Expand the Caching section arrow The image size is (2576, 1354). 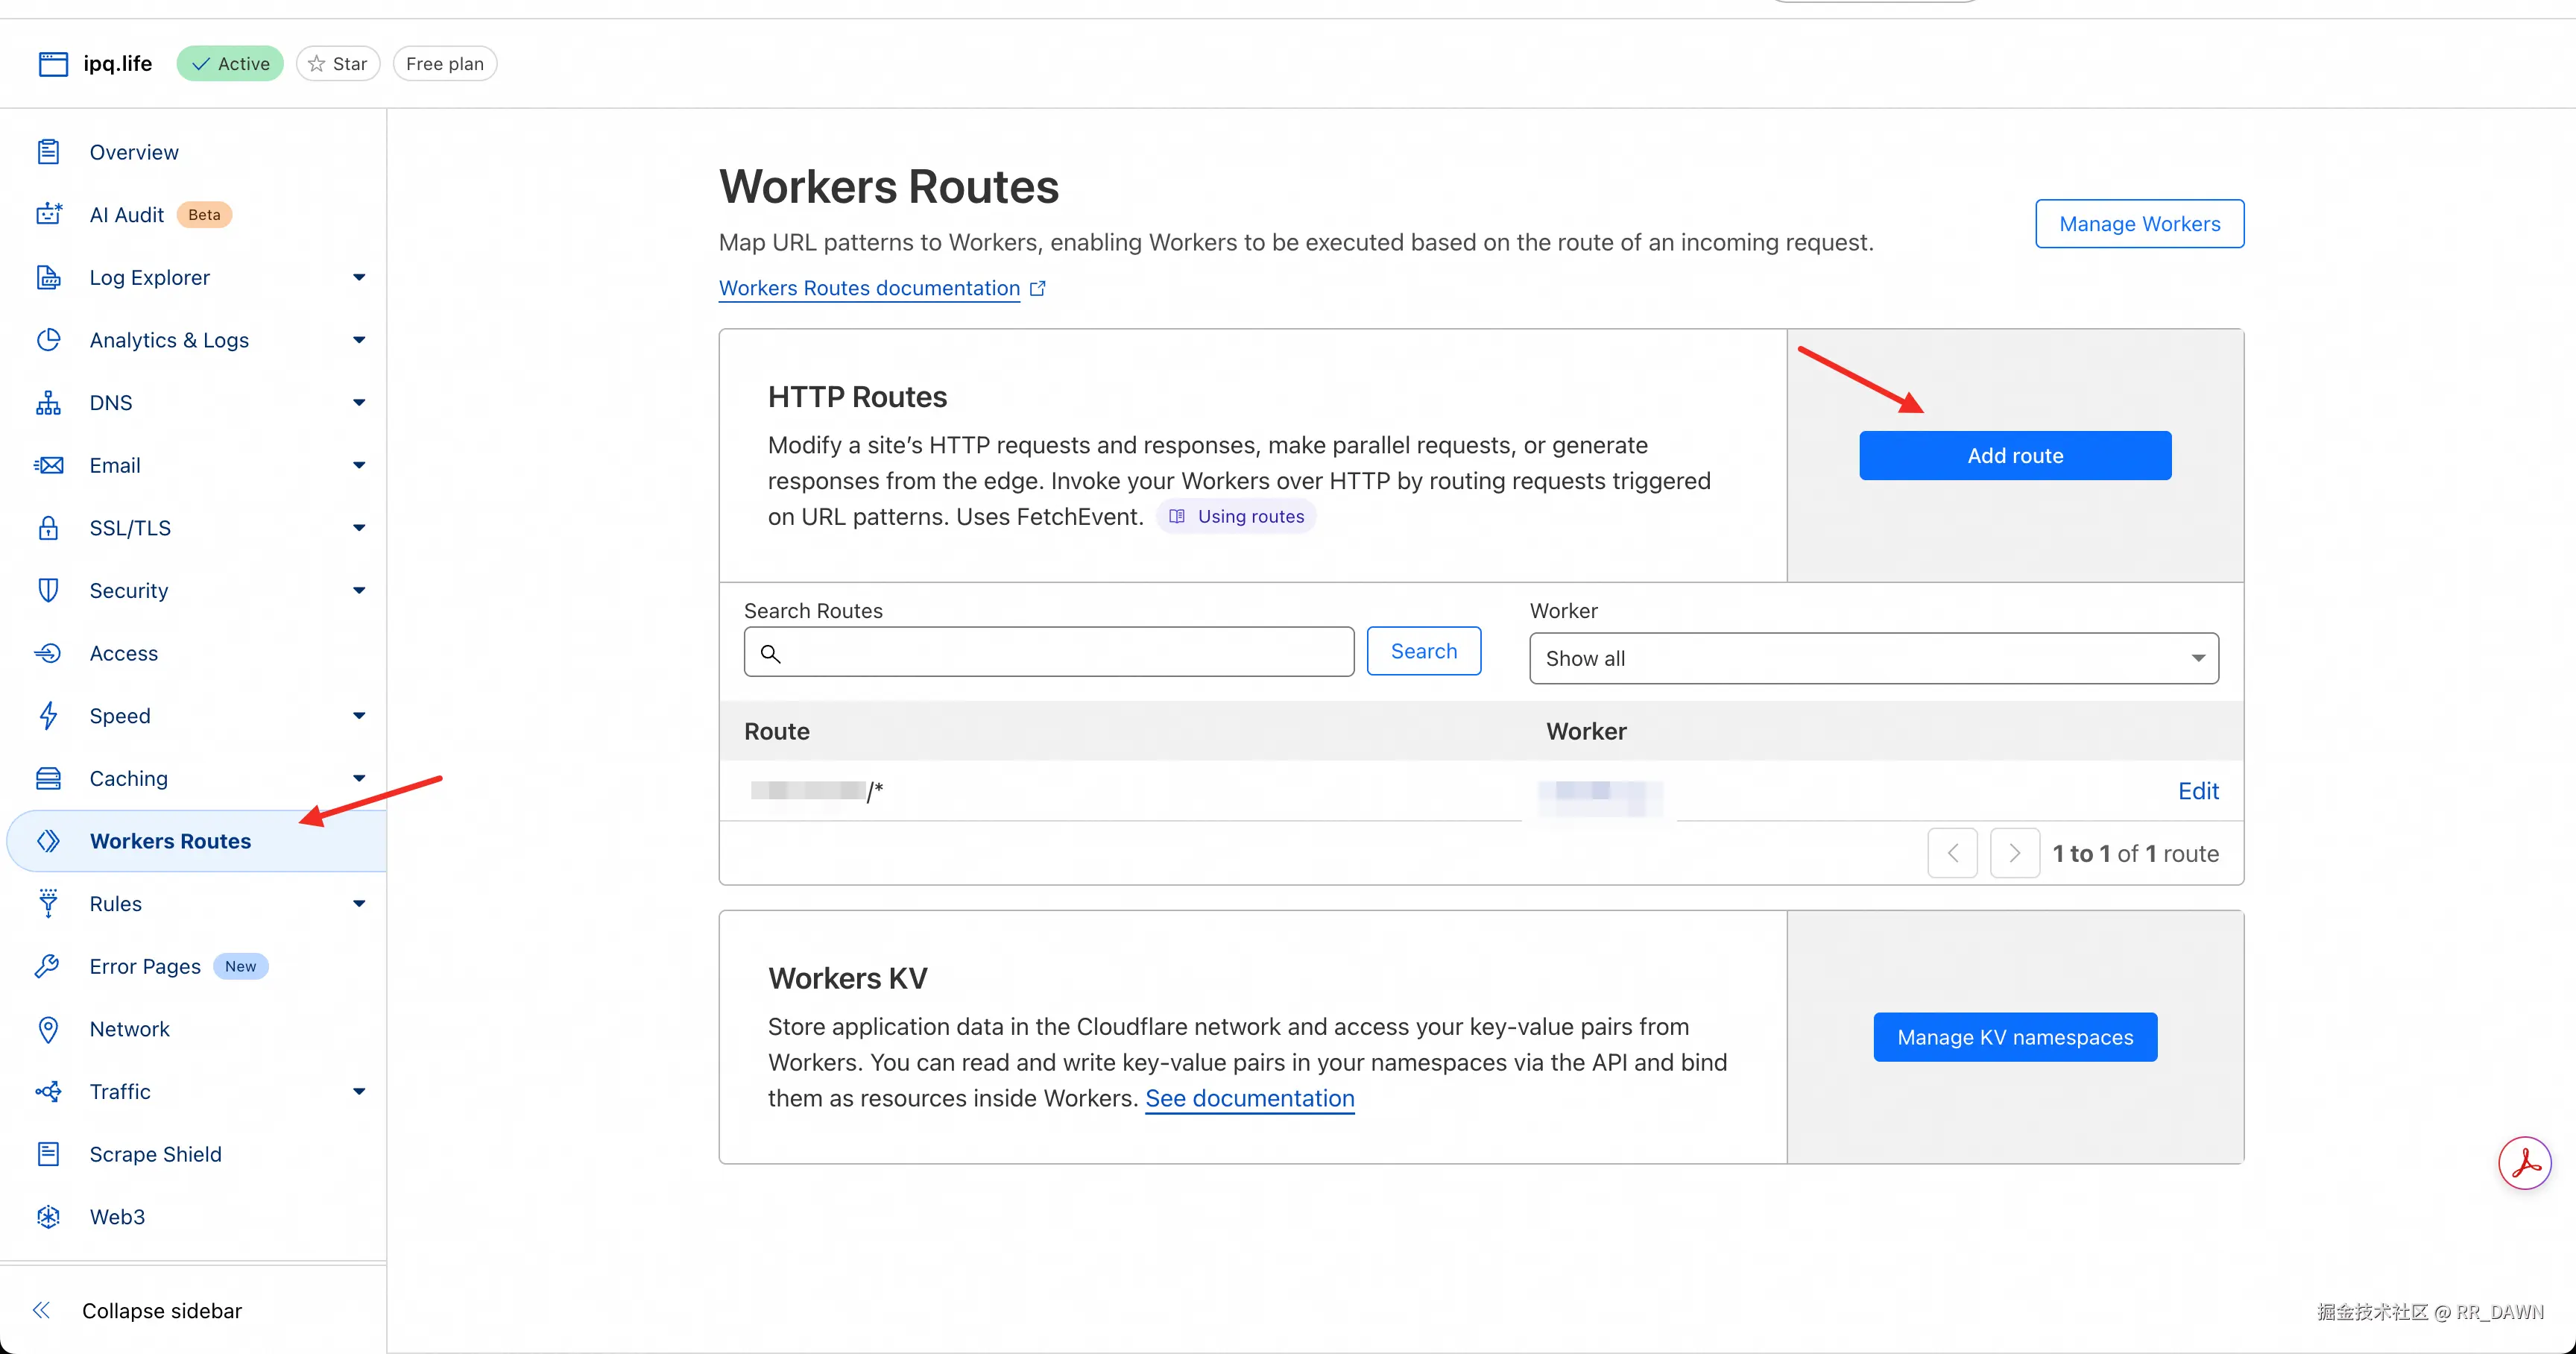pos(359,778)
